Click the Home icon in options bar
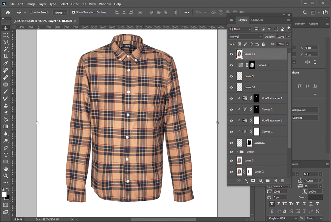The image size is (331, 222). click(x=8, y=13)
